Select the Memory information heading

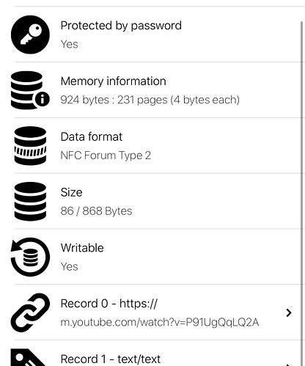pos(113,81)
